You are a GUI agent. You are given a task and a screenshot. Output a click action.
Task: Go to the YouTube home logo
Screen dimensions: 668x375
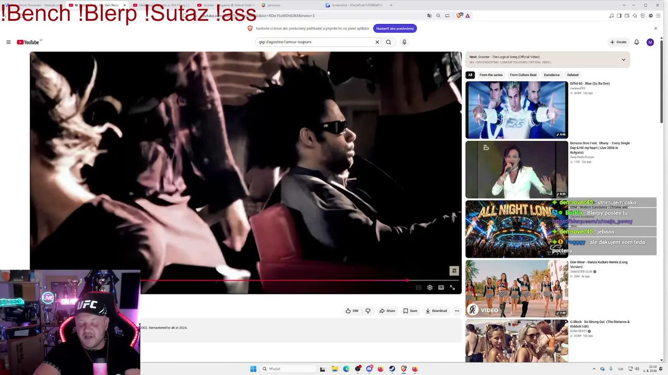click(28, 42)
